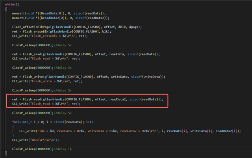This screenshot has height=158, width=252.
Task: Click the Flash_offsetToBlkPage call line
Action: click(x=77, y=27)
